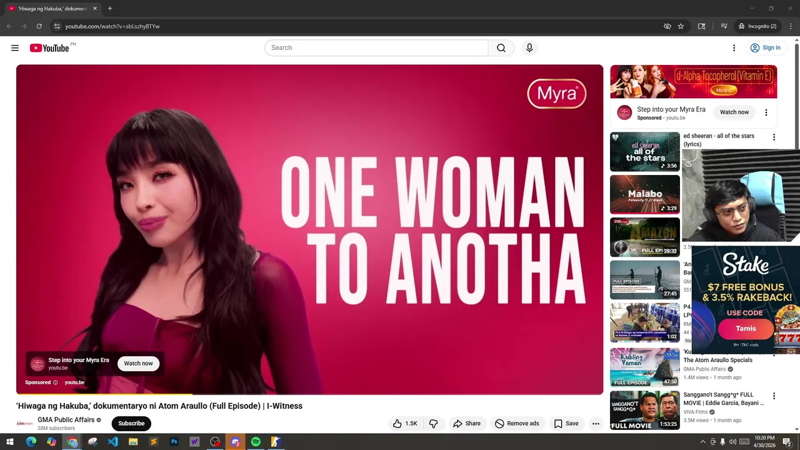Click Watch now on the video ad overlay
Screen dimensions: 800x450
click(x=138, y=364)
